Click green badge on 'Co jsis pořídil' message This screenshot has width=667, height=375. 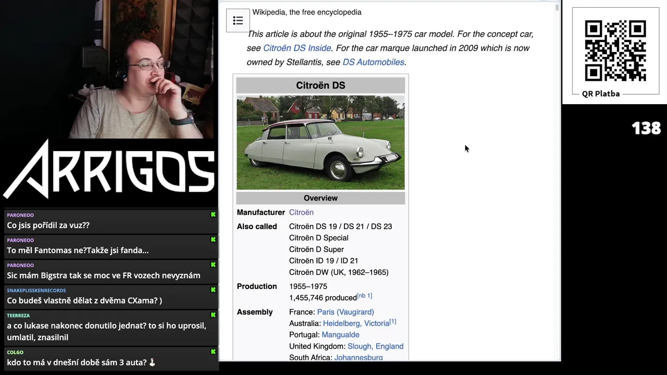tap(213, 215)
